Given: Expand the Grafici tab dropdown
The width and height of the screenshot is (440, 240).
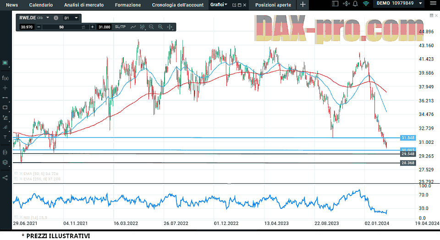Looking at the screenshot, I should click(x=219, y=5).
